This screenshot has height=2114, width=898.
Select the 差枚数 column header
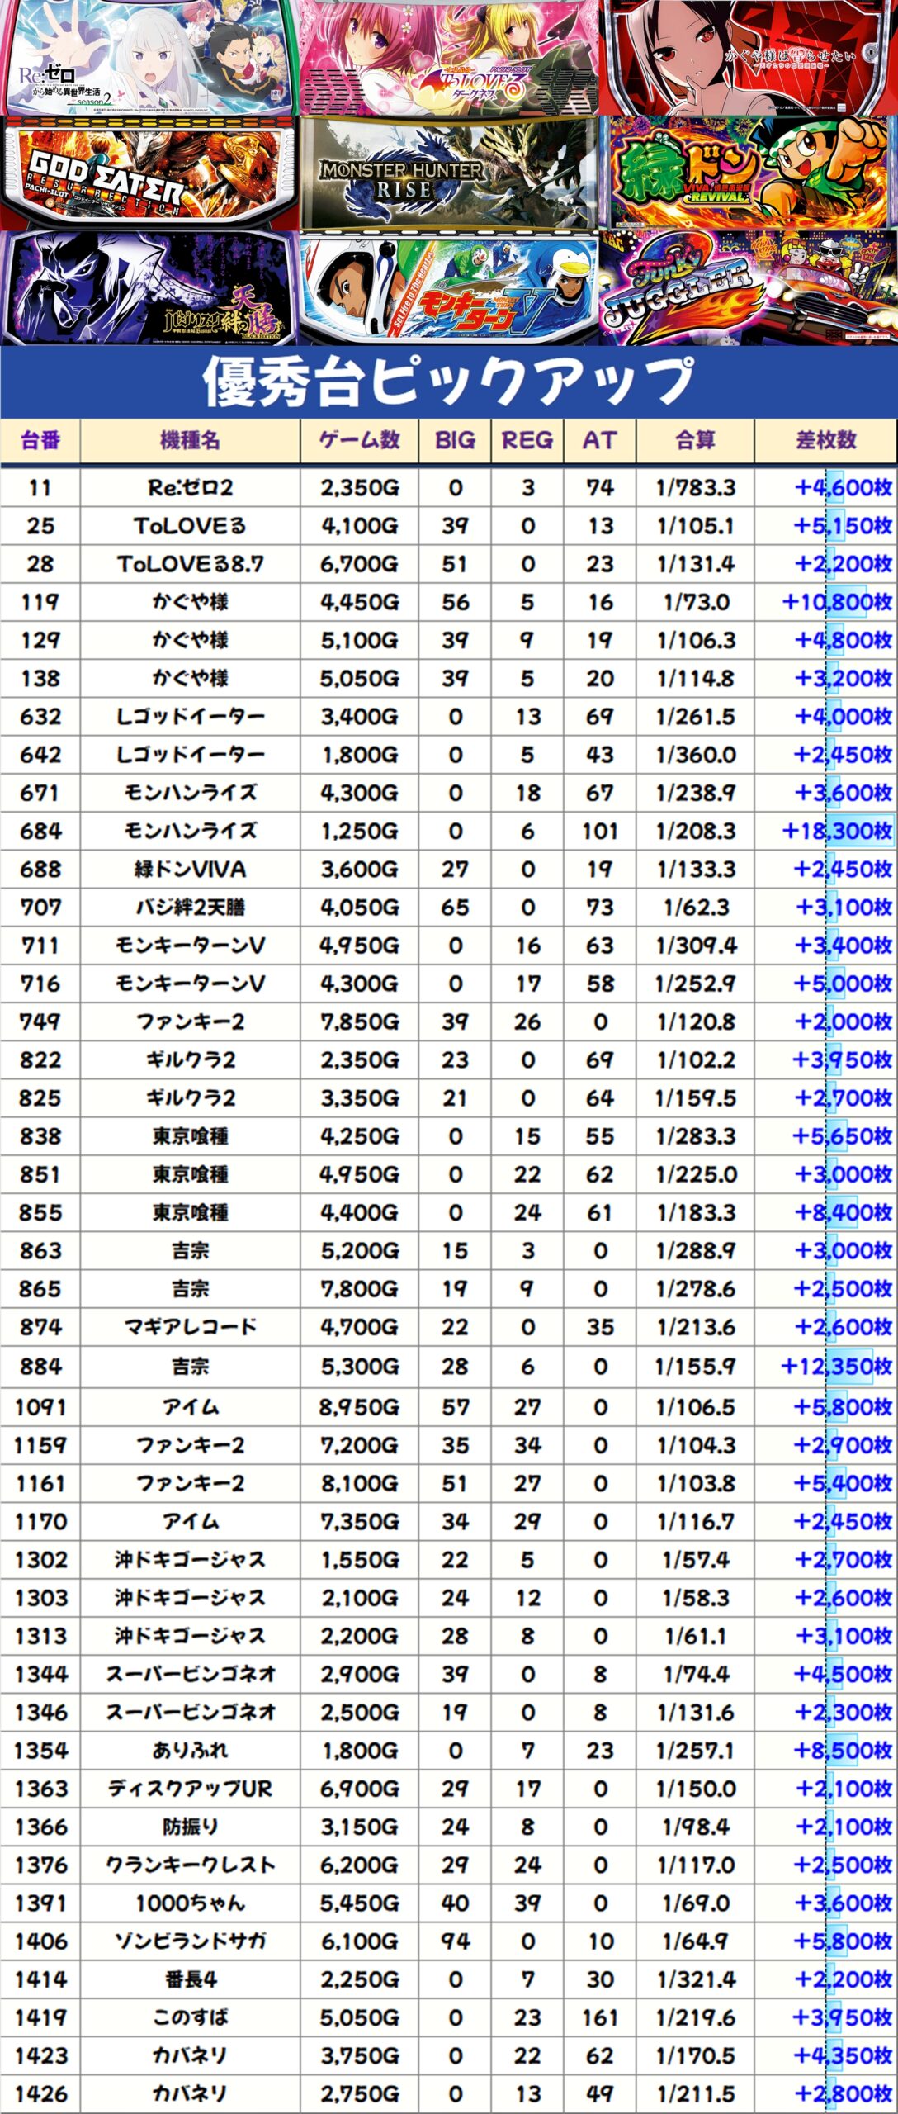pos(826,440)
